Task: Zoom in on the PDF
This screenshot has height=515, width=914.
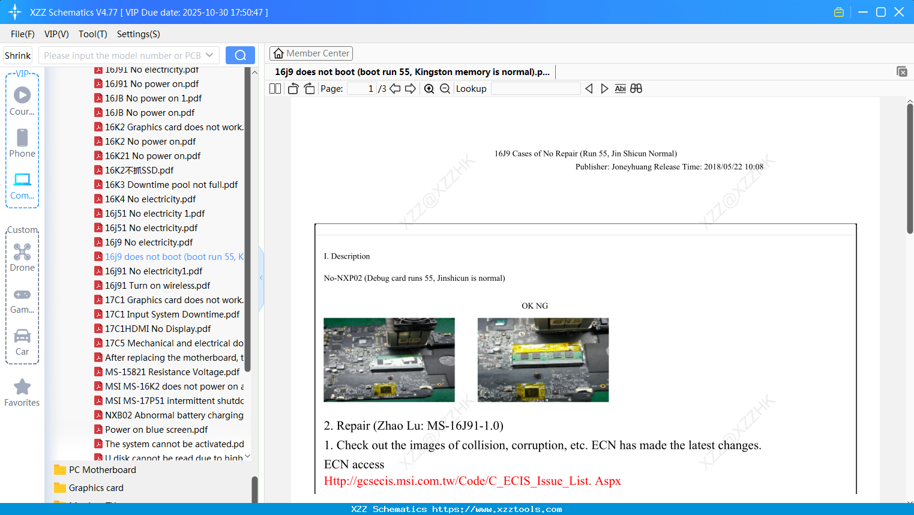Action: [x=429, y=89]
